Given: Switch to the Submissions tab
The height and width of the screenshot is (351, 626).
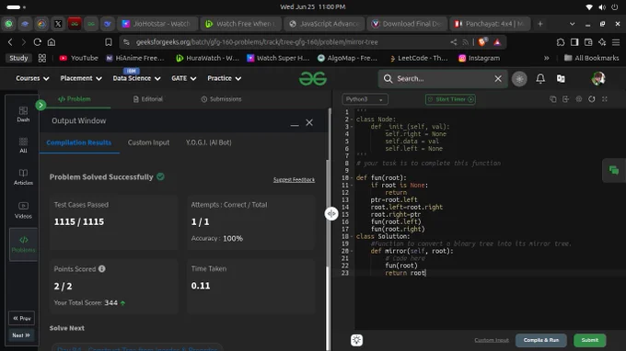Looking at the screenshot, I should coord(221,99).
